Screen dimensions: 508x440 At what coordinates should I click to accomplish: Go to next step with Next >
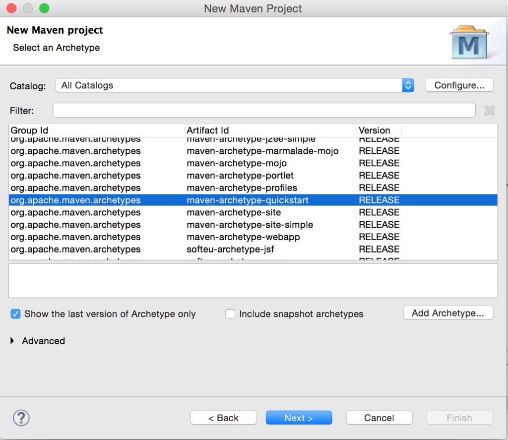coord(299,418)
